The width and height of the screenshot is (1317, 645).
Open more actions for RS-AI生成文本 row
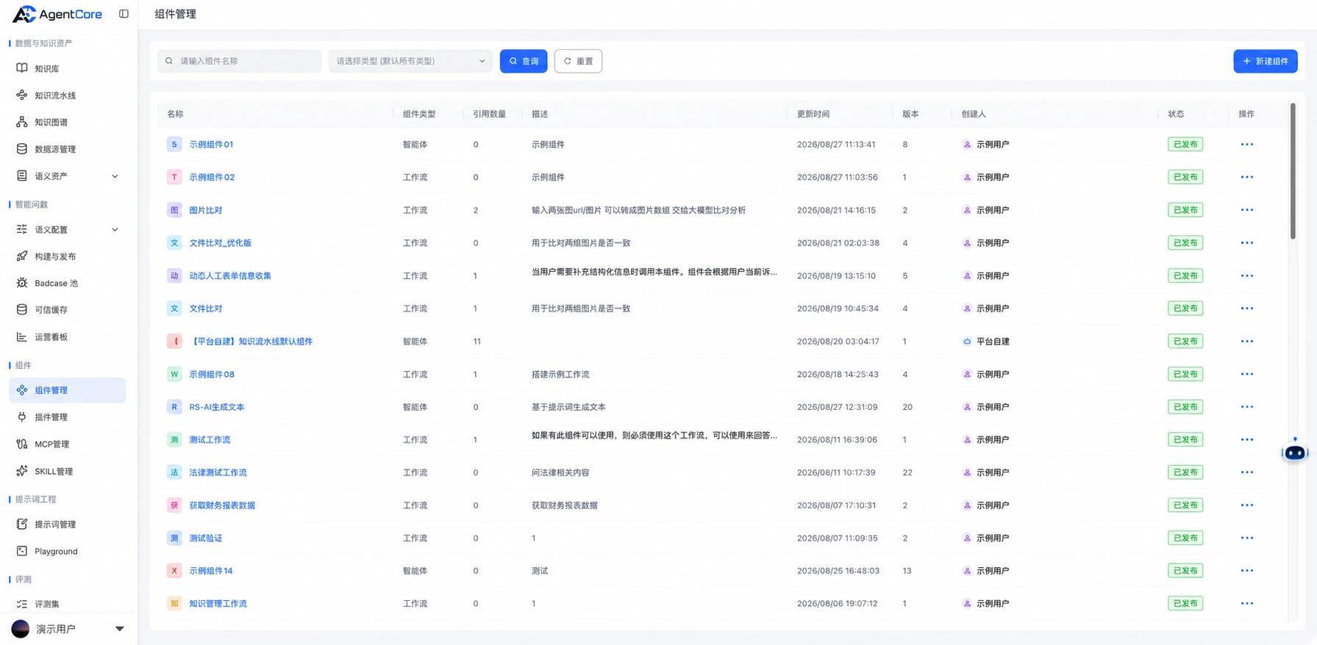(x=1246, y=407)
